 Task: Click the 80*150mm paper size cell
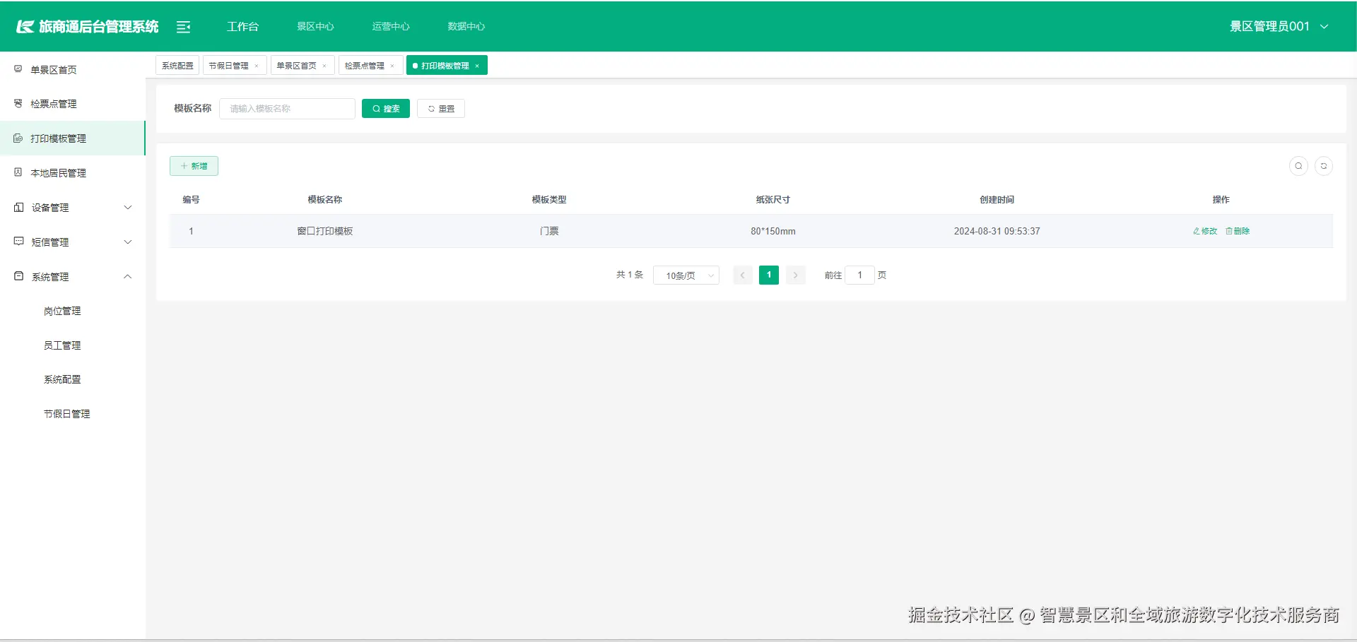[773, 231]
